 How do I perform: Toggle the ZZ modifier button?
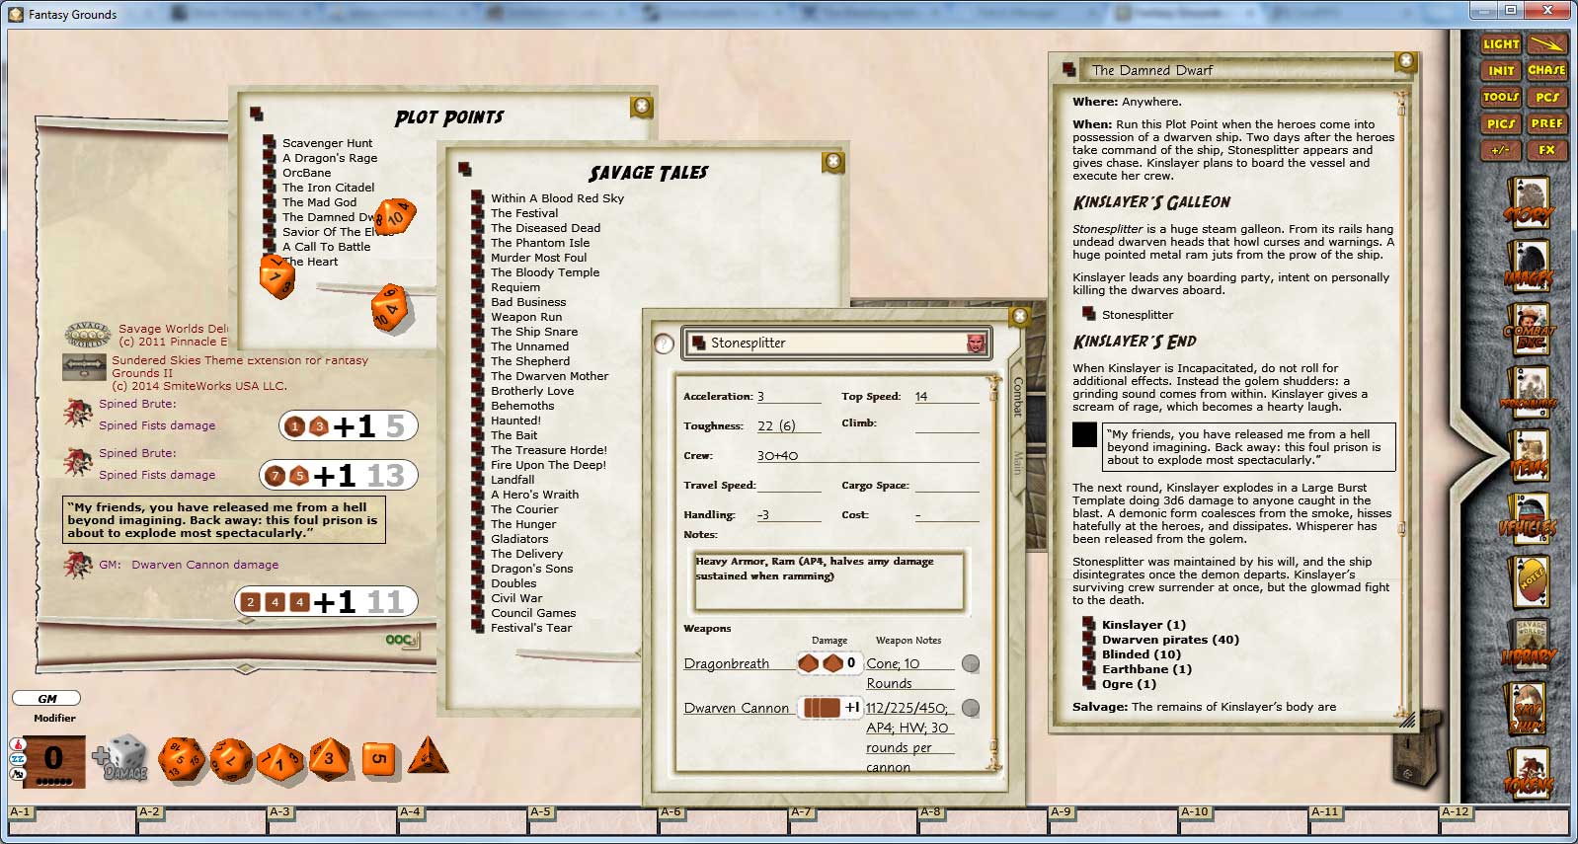click(x=18, y=759)
